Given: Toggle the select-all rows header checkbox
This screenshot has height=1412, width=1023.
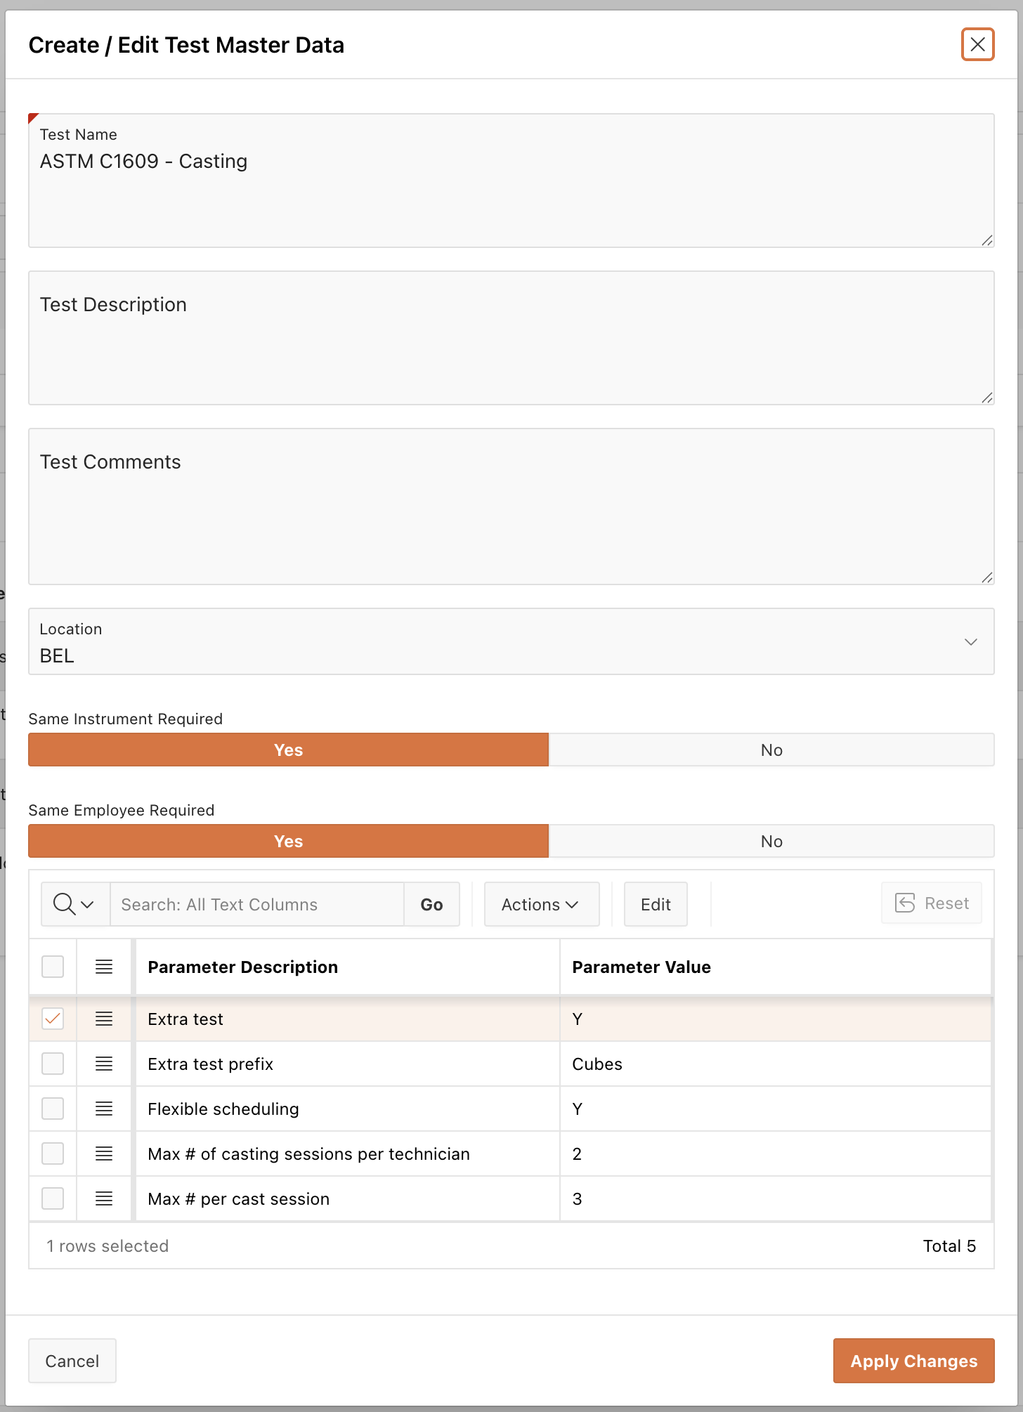Looking at the screenshot, I should [53, 967].
